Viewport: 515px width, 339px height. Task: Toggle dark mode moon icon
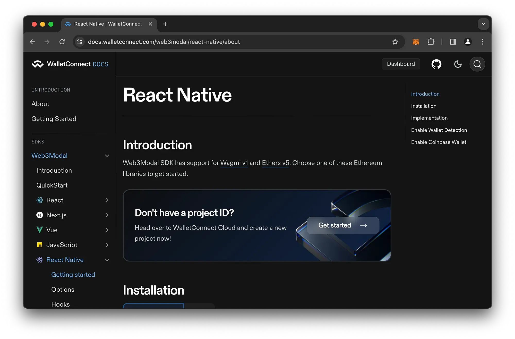pos(458,64)
